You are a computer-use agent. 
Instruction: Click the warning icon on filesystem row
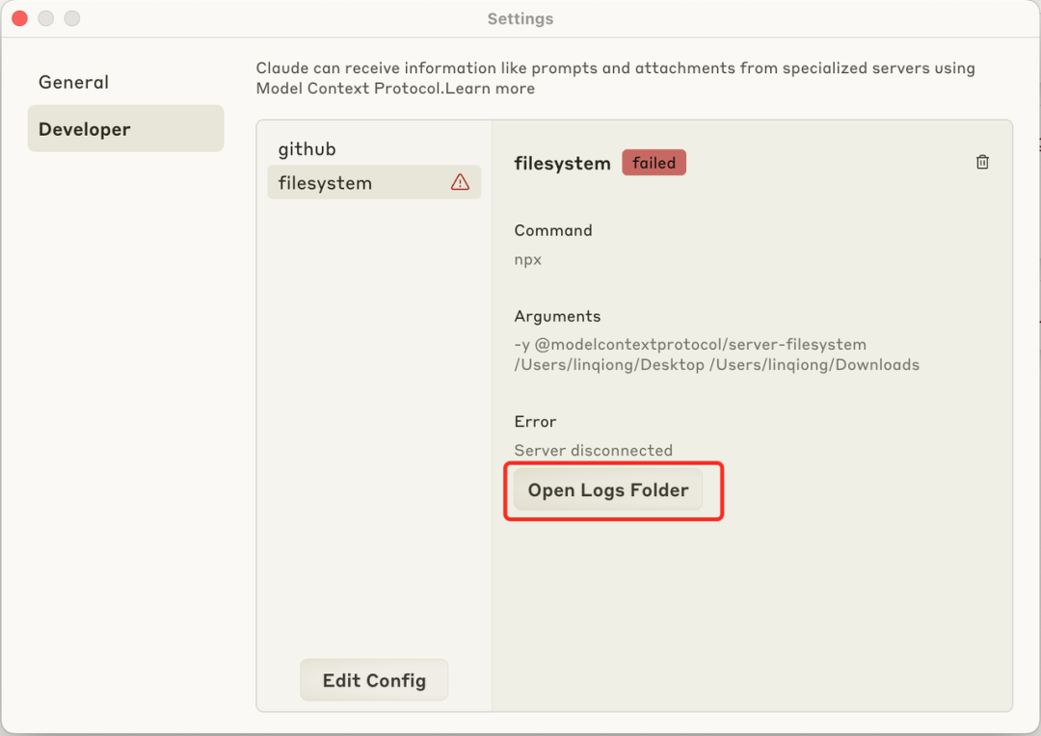[460, 182]
